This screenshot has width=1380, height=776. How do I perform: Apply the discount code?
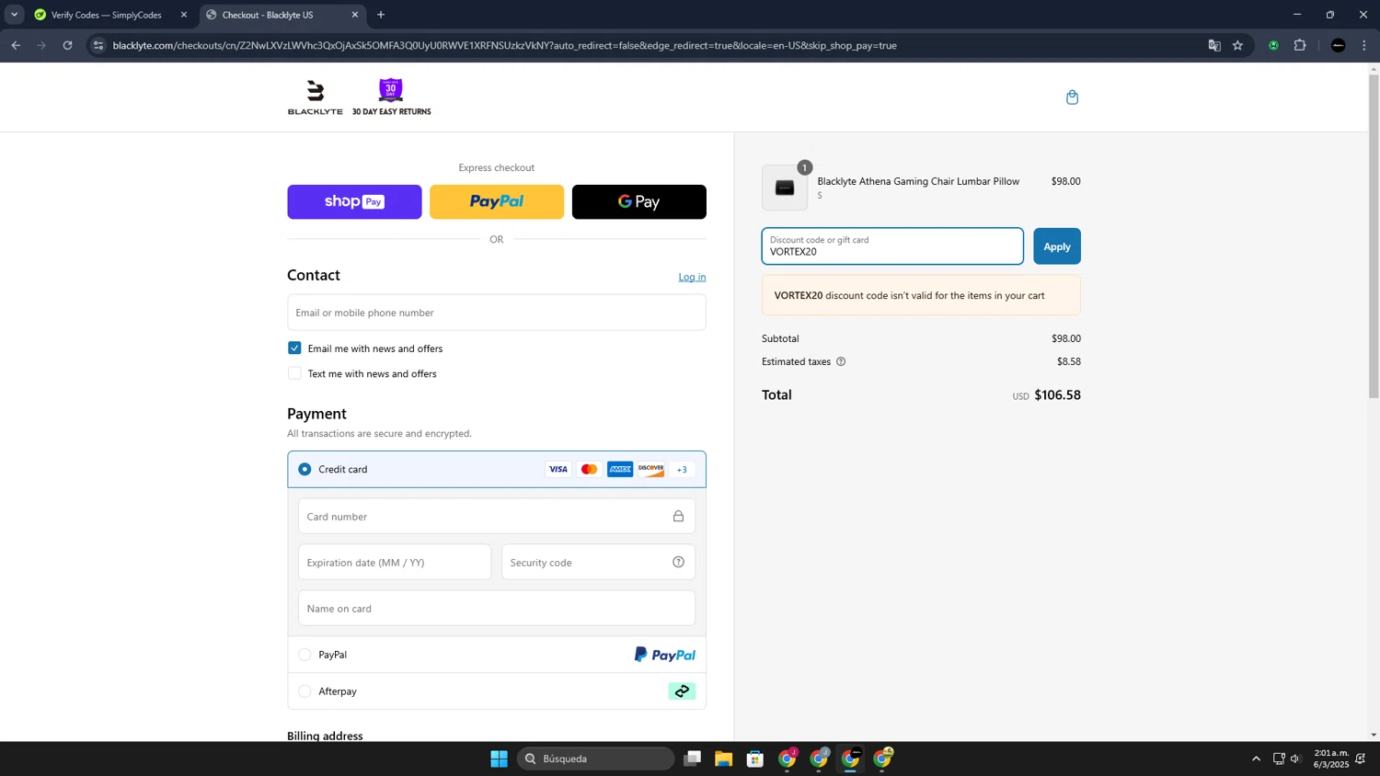(1057, 246)
